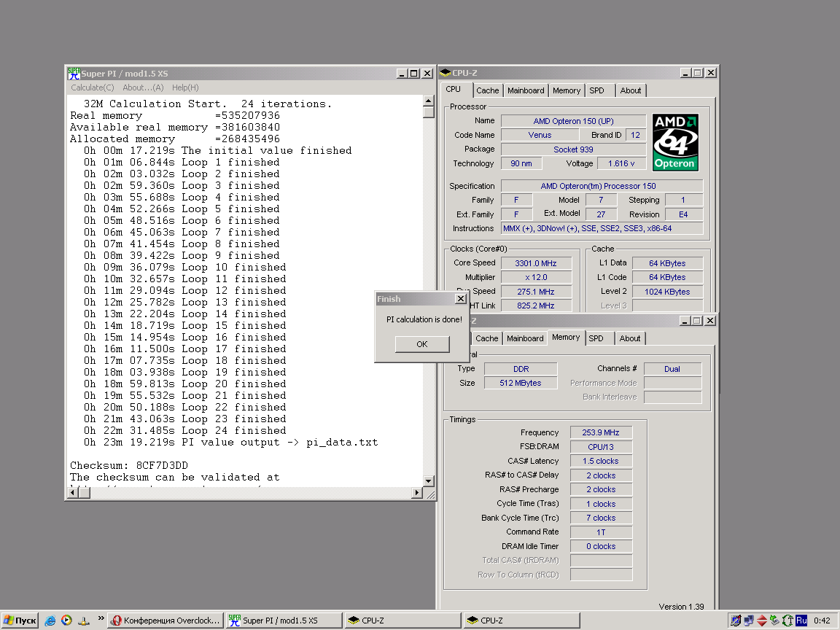Click the circular T tray icon
The image size is (840, 630).
[788, 621]
